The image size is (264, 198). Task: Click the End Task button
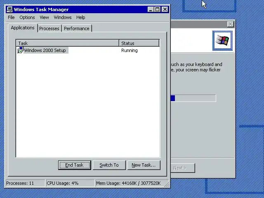[x=74, y=165]
